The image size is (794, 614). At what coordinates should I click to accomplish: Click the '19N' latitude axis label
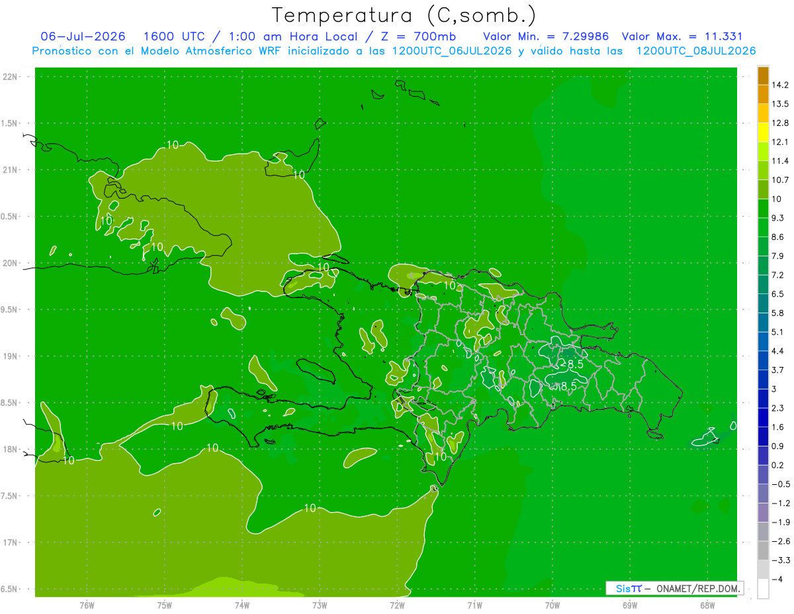[x=11, y=356]
